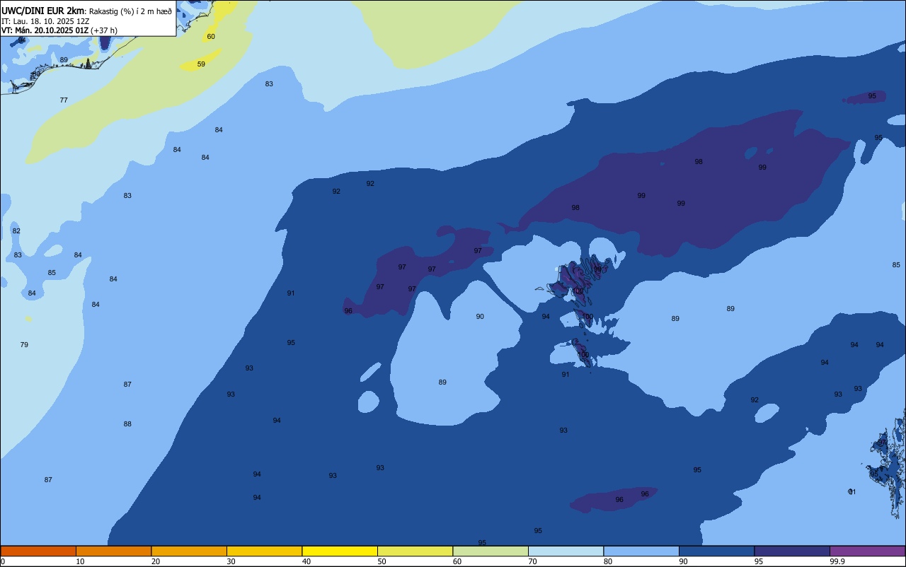Click the legend tick label '10'
The height and width of the screenshot is (567, 906).
[x=80, y=561]
